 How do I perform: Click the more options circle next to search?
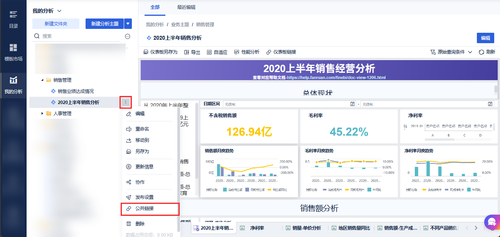pyautogui.click(x=128, y=36)
